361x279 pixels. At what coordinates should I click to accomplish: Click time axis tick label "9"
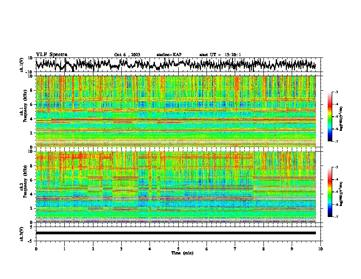click(292, 249)
